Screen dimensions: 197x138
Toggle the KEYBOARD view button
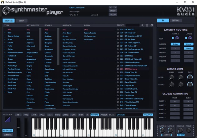pyautogui.click(x=8, y=131)
